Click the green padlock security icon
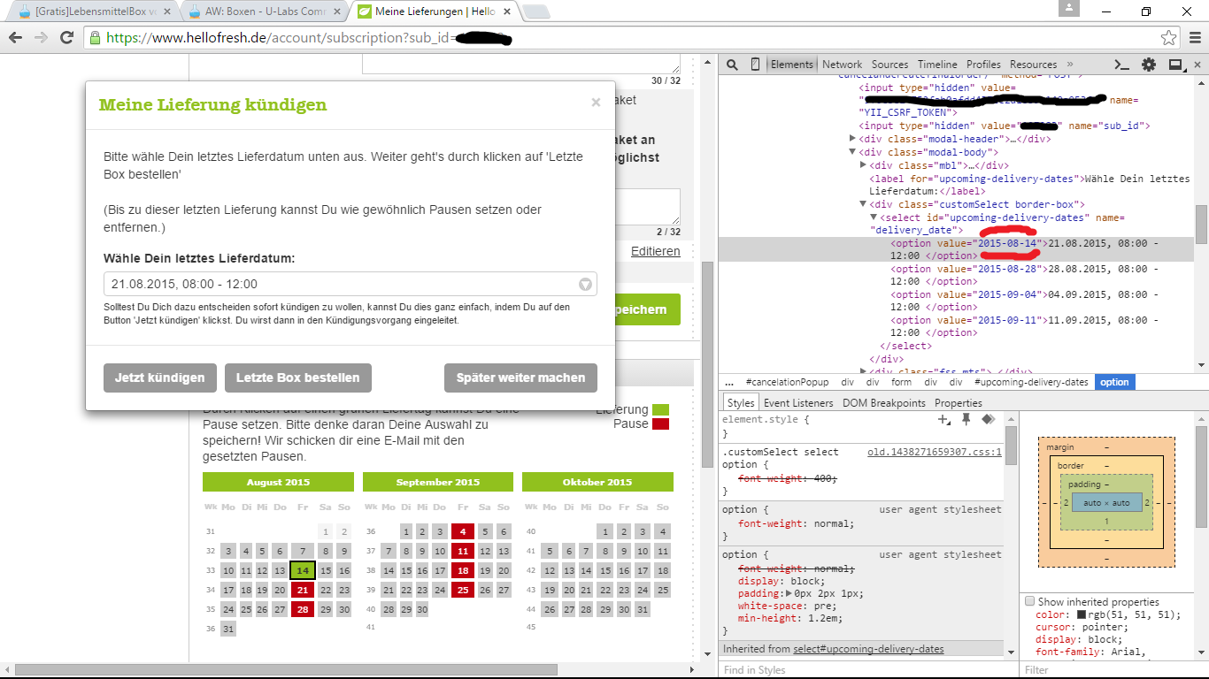Screen dimensions: 1209x679 point(95,38)
